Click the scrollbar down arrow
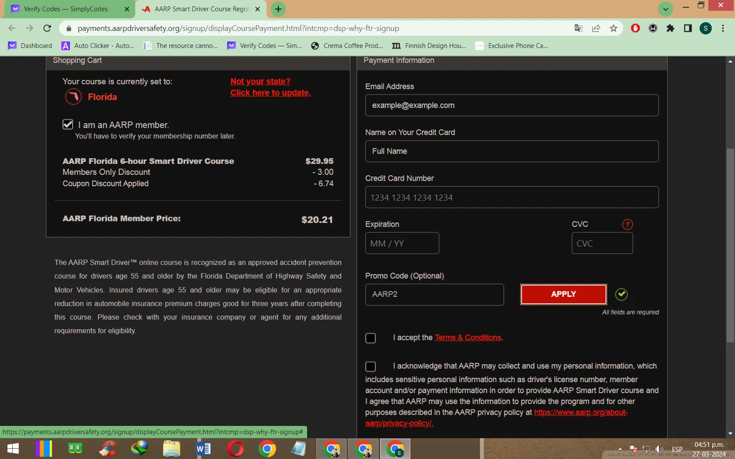 [730, 434]
